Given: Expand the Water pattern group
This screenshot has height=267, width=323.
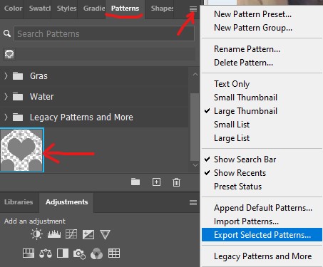Looking at the screenshot, I should click(x=6, y=97).
